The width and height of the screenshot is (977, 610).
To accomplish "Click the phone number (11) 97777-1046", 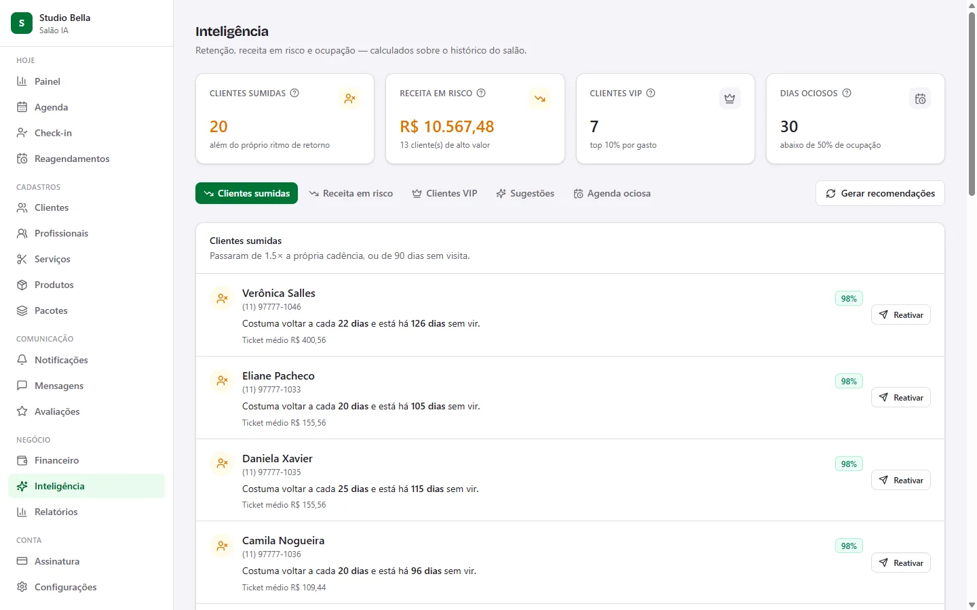I will pos(271,307).
